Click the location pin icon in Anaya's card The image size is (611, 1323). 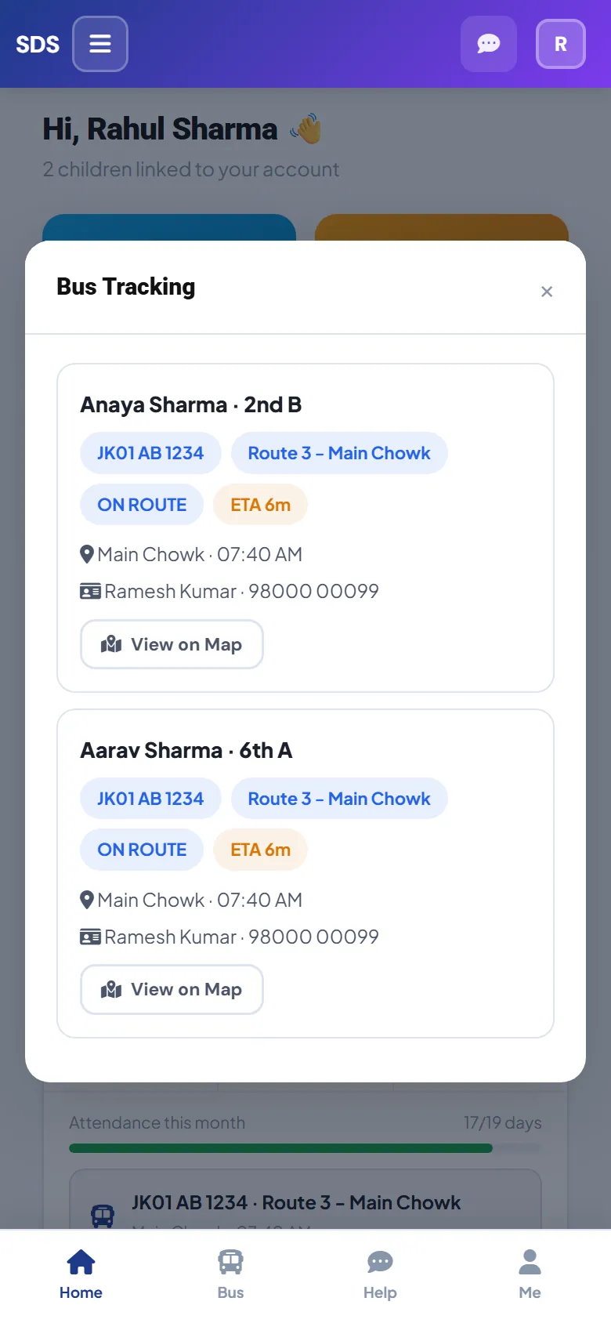click(87, 554)
